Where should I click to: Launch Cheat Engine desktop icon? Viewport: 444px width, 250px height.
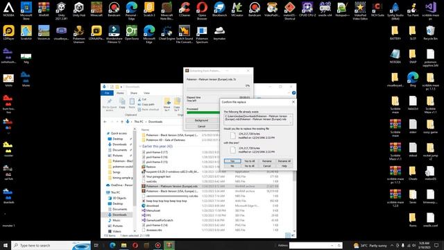(166, 33)
